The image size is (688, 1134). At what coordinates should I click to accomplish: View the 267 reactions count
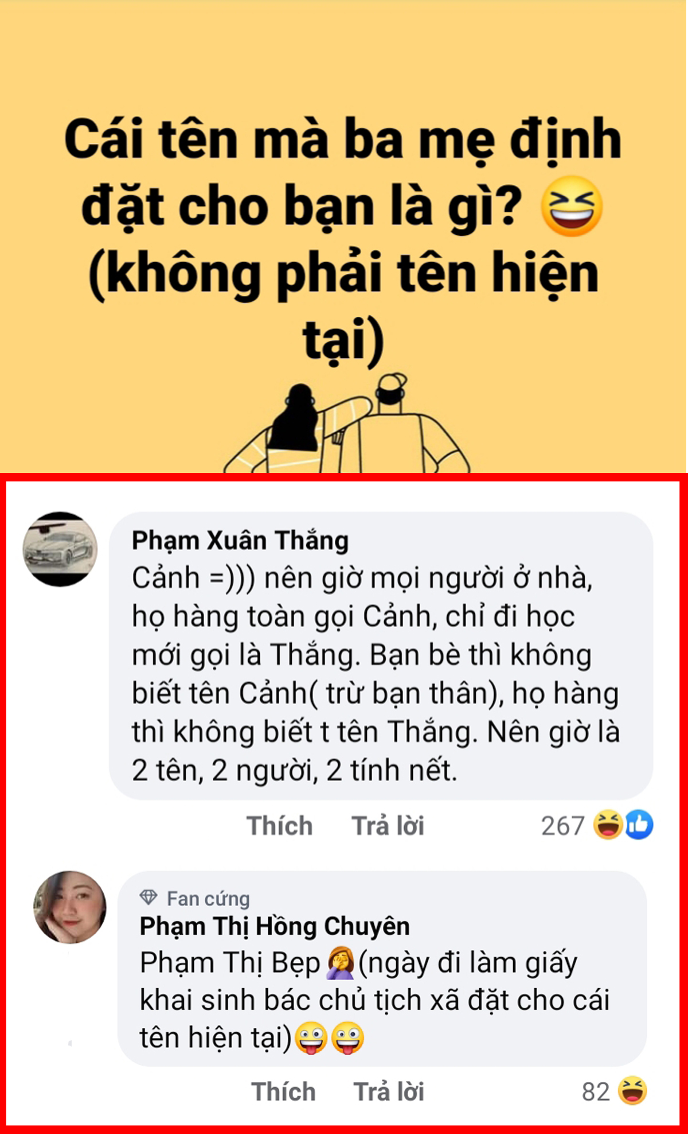point(562,826)
